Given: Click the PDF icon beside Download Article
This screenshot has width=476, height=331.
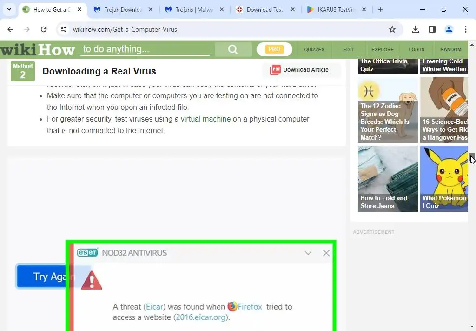Looking at the screenshot, I should point(275,70).
